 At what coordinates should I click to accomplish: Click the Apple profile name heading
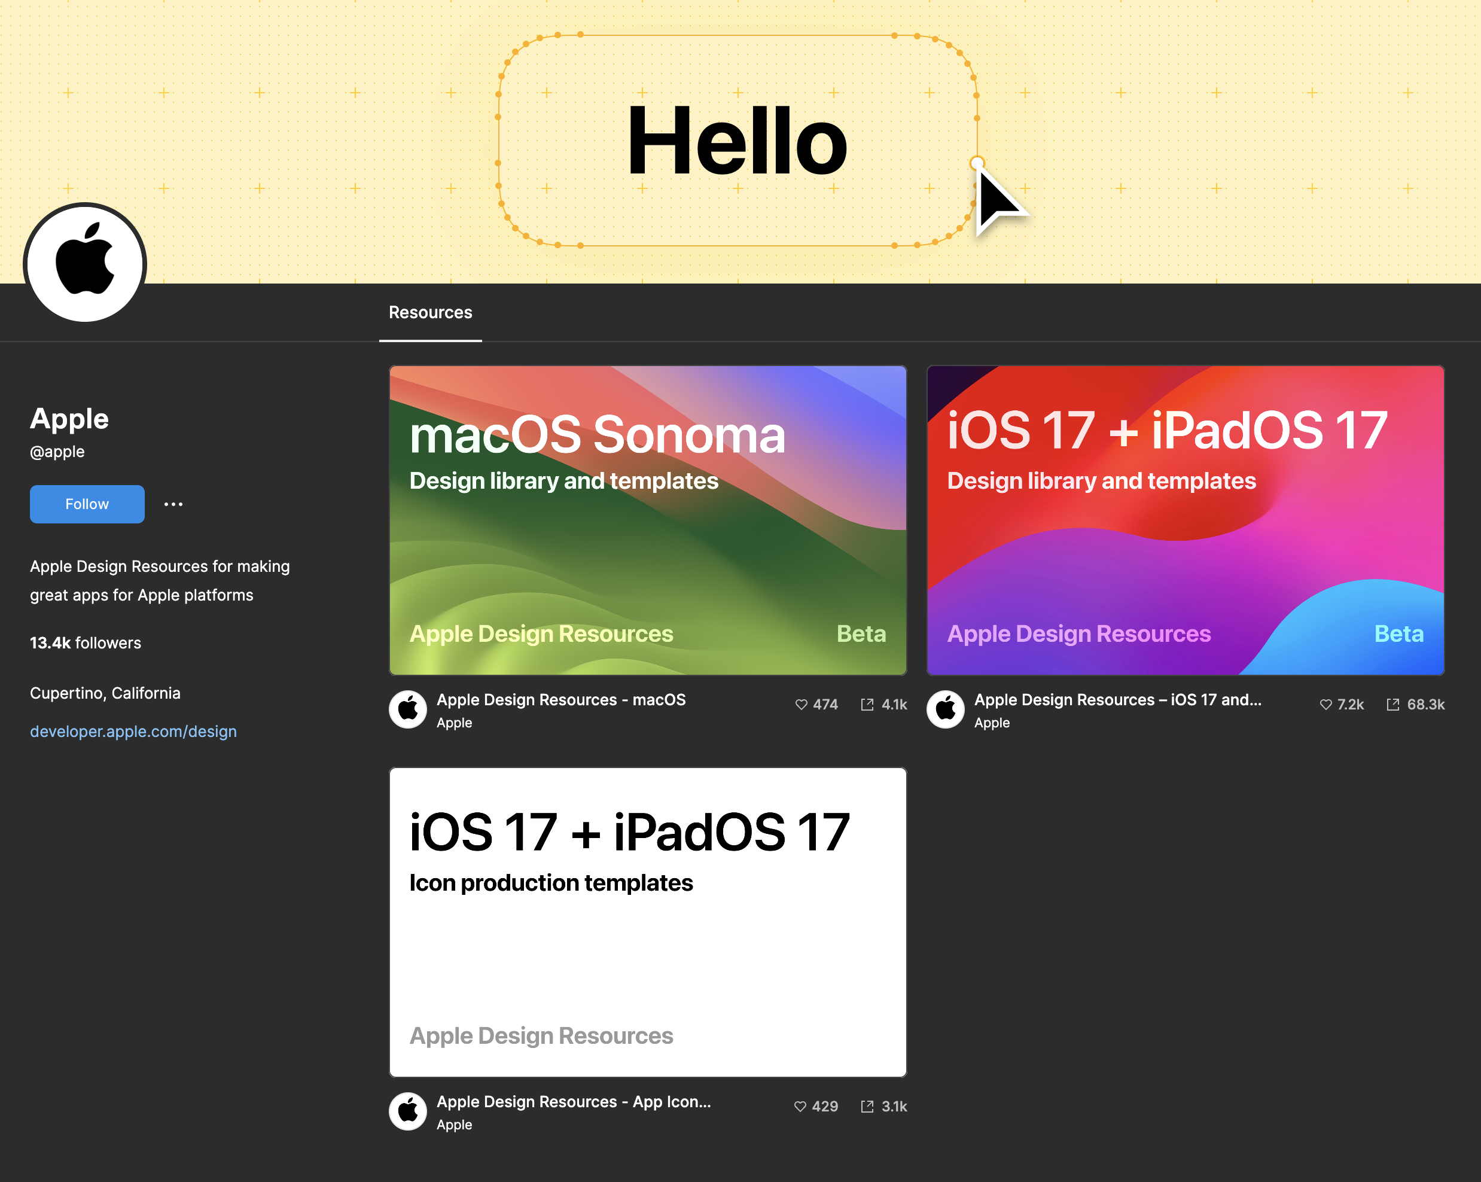click(x=69, y=418)
